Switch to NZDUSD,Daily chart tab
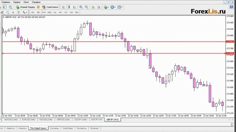This screenshot has width=236, height=132. [x=46, y=120]
